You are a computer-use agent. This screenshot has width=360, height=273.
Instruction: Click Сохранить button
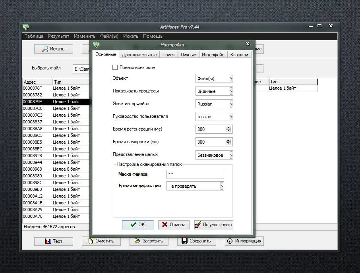(197, 241)
